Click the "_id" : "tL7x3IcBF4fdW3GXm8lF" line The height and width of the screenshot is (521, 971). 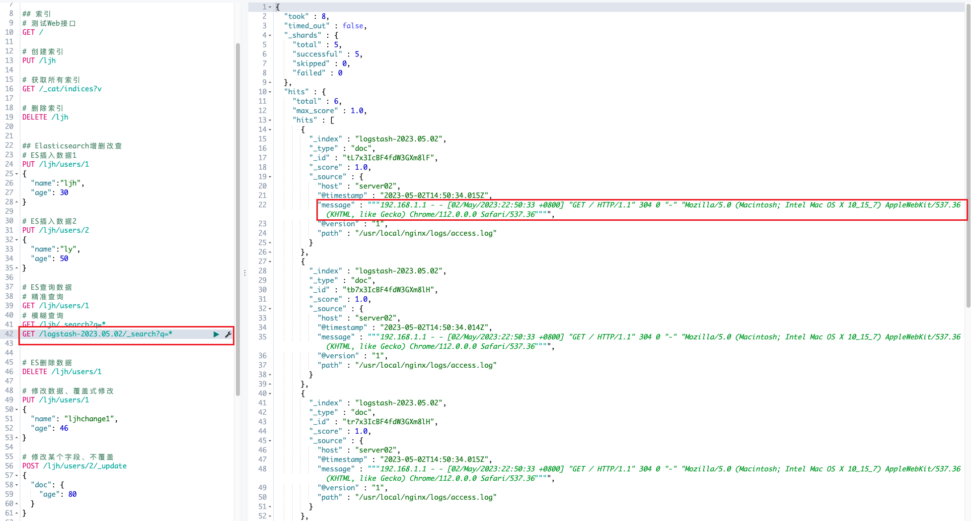click(373, 158)
